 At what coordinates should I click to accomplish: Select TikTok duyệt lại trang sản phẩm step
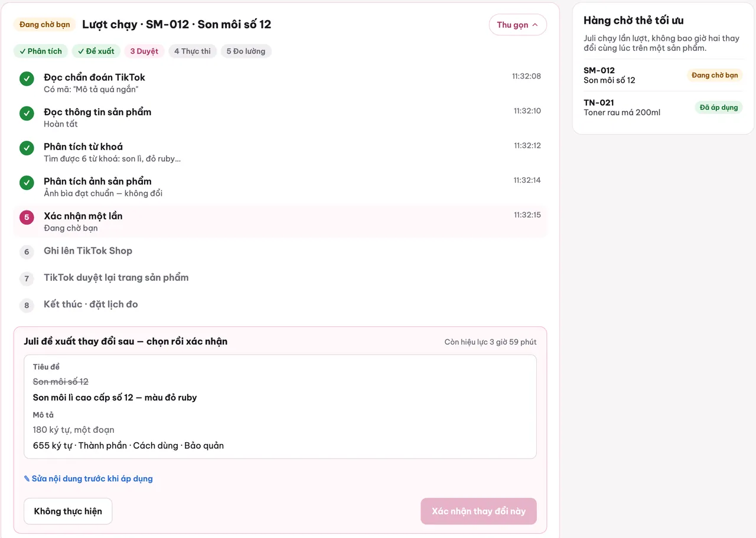(x=280, y=278)
